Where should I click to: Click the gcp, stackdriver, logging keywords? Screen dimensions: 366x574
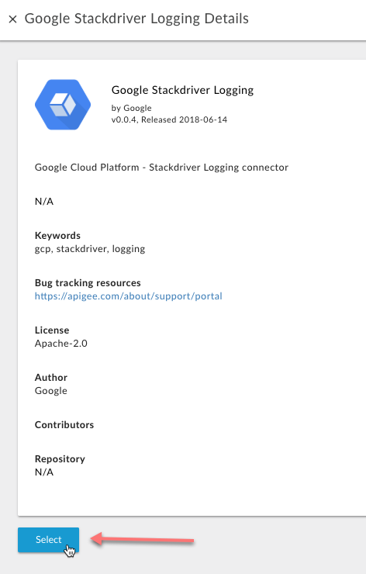coord(90,249)
